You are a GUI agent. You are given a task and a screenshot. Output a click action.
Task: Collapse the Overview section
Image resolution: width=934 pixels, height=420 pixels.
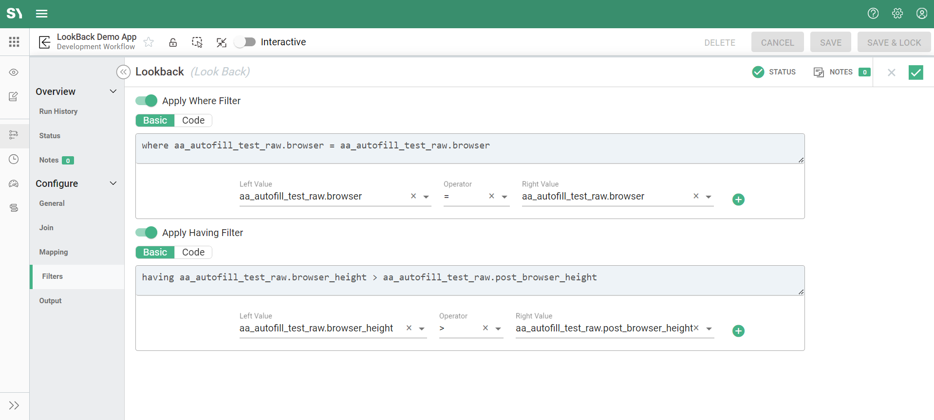pyautogui.click(x=113, y=91)
